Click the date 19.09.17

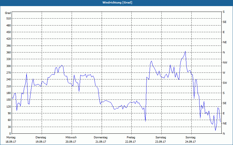pos(41,142)
